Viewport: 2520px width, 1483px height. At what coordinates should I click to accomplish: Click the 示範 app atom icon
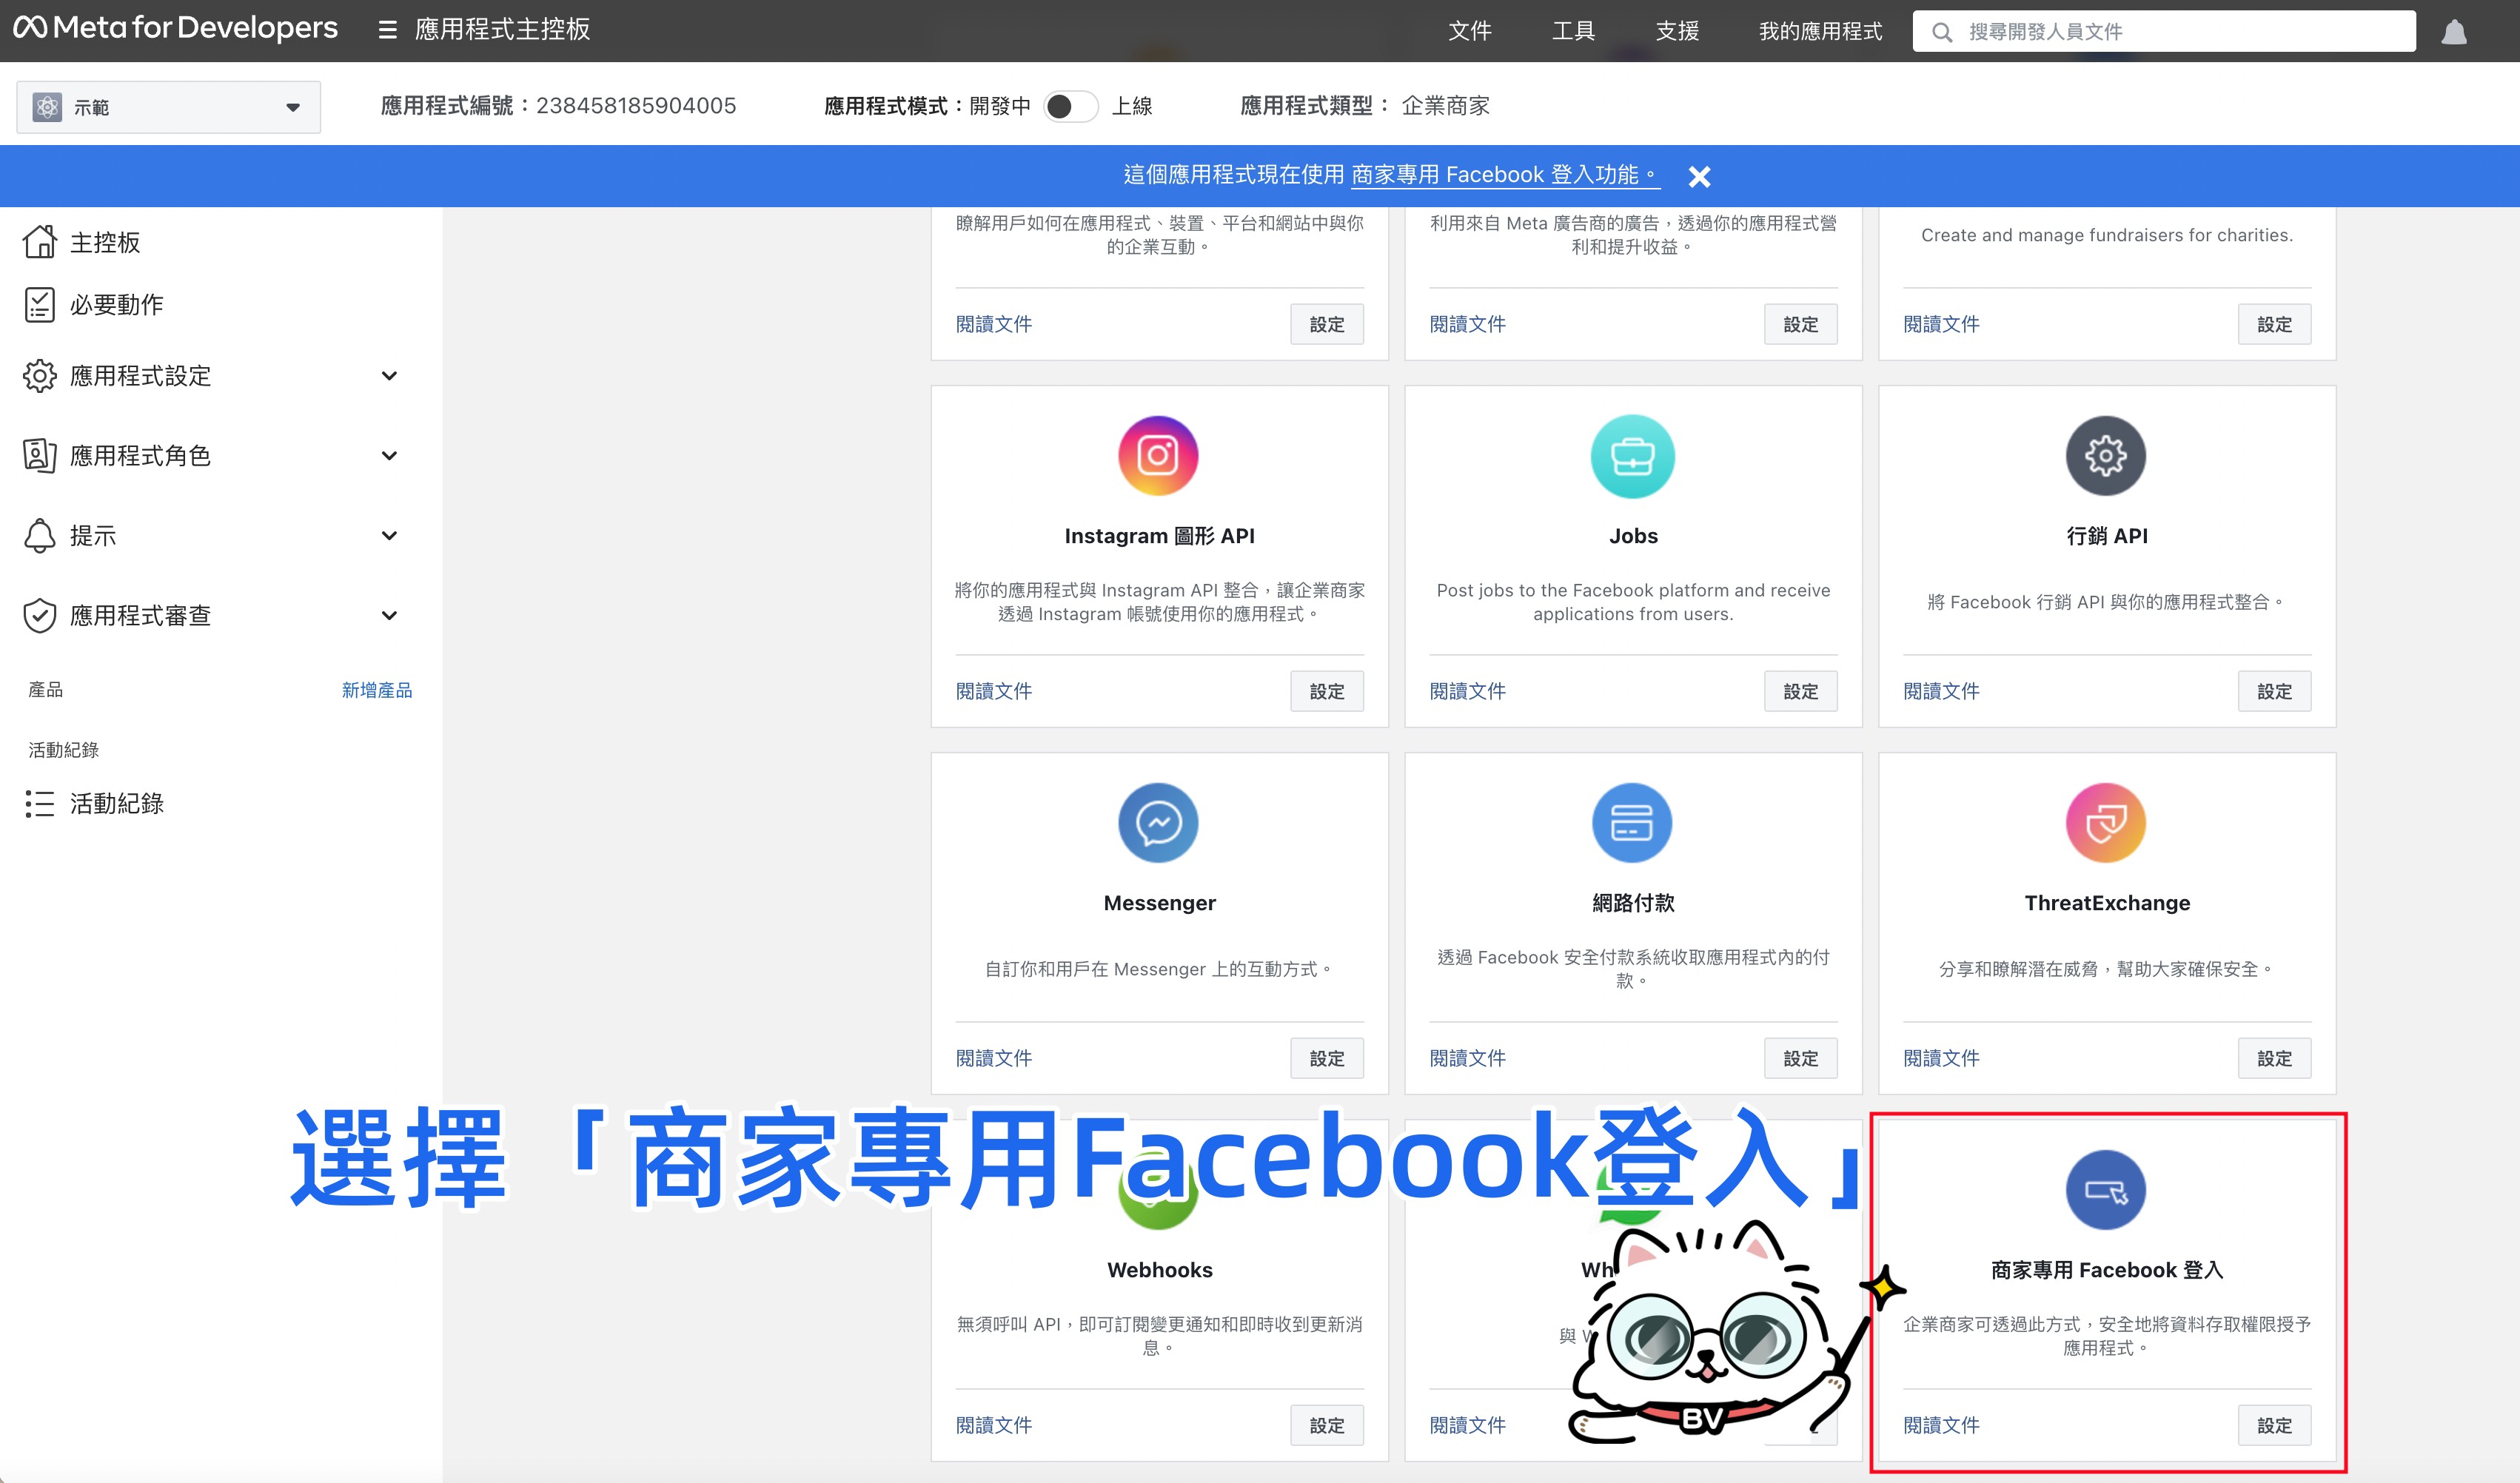click(x=47, y=107)
